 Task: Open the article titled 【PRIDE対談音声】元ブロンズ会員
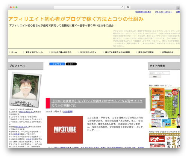pyautogui.click(x=97, y=103)
